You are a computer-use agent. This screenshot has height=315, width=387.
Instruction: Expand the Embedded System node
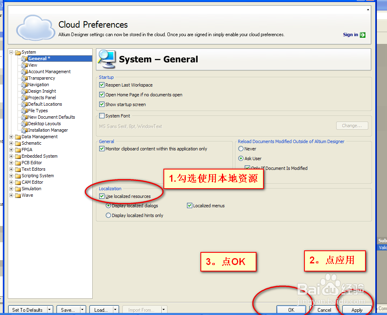(11, 156)
